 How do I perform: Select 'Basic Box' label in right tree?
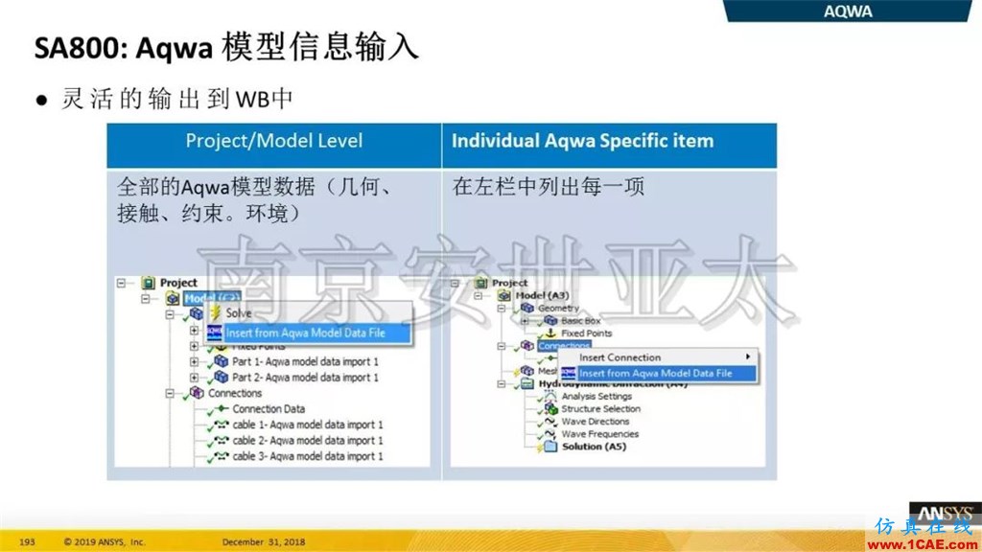[580, 320]
